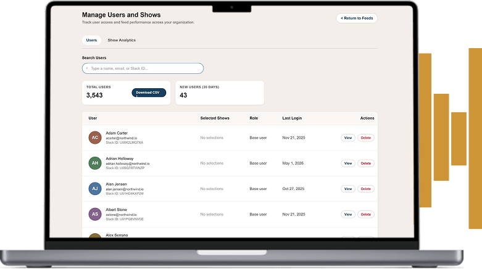Download the users CSV file

[149, 93]
